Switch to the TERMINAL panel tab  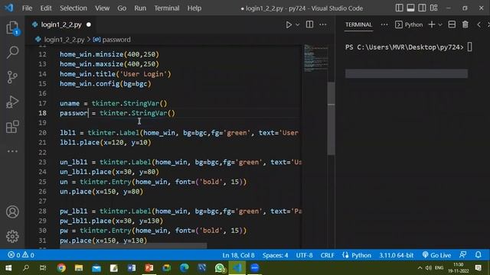[x=358, y=24]
